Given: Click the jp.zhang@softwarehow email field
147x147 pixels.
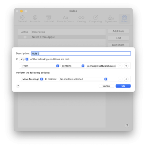Looking at the screenshot, I should click(x=101, y=66).
